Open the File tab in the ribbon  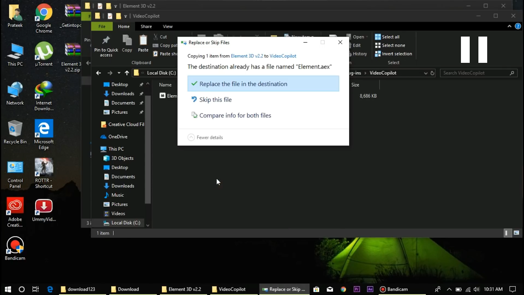(102, 26)
